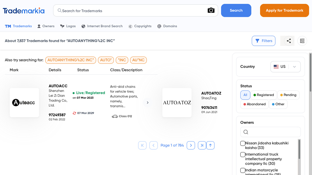Select the All status filter
This screenshot has width=312, height=175.
click(245, 95)
